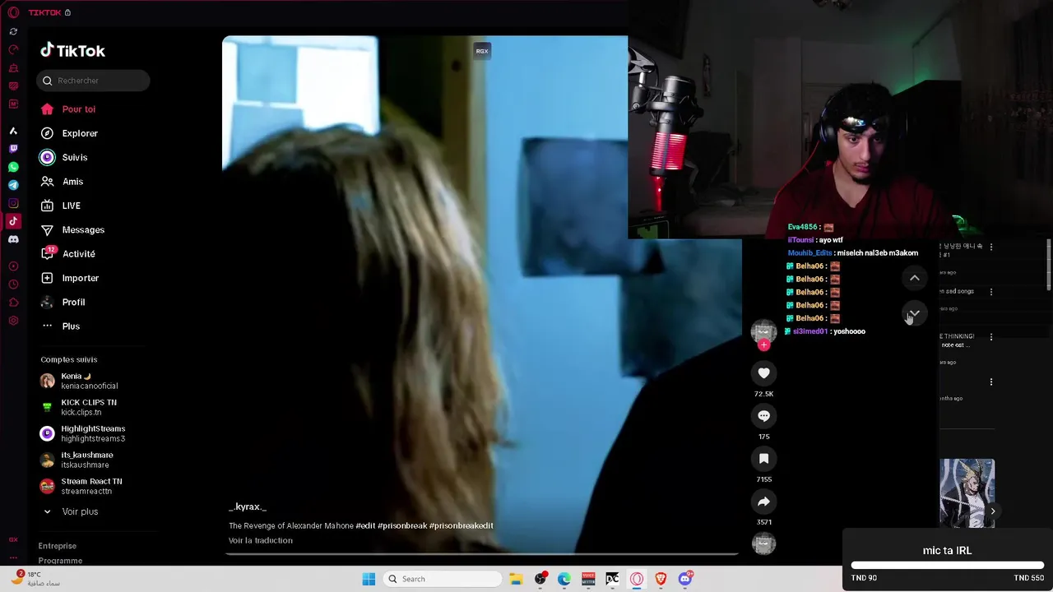Open Brave browser from taskbar

pos(661,579)
